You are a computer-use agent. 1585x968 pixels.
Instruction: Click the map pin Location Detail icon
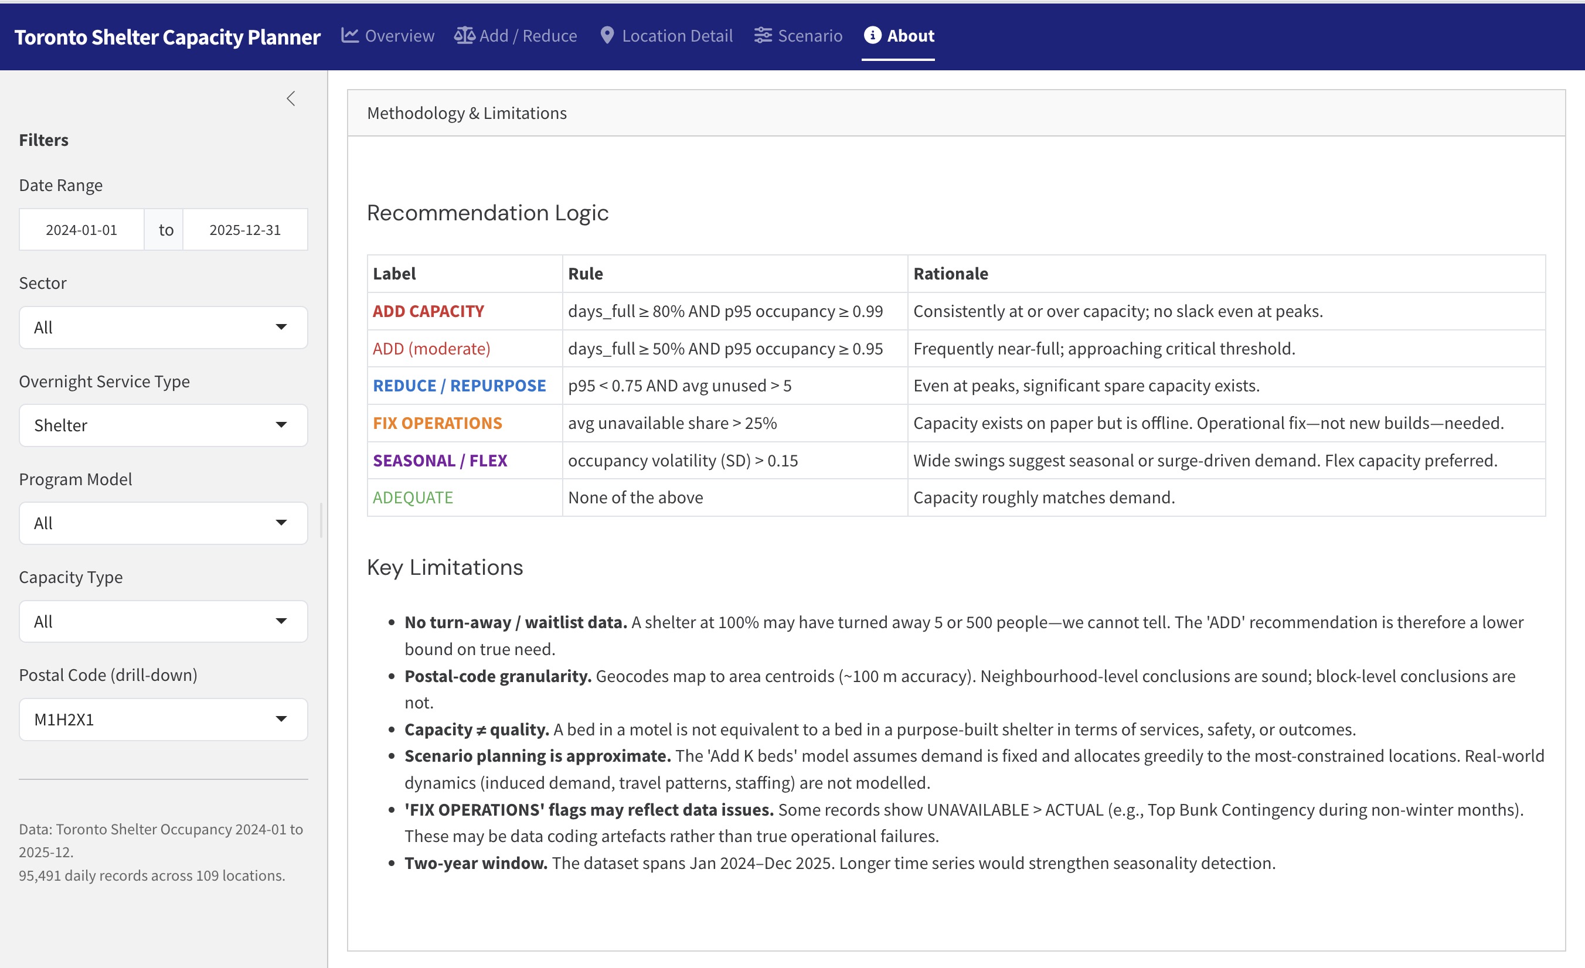point(607,35)
